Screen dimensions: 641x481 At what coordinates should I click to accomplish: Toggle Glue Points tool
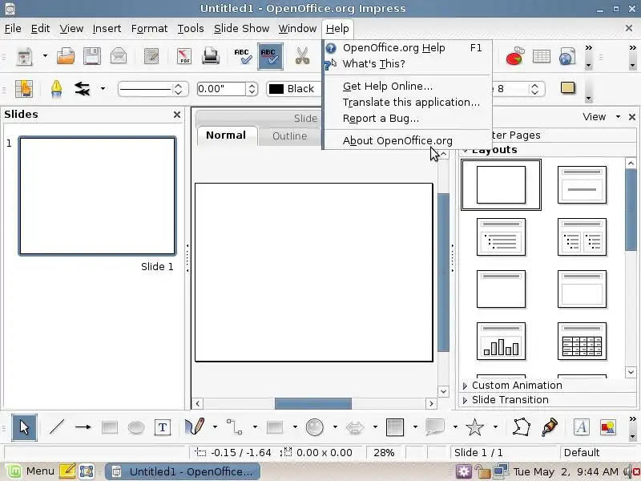pos(550,427)
